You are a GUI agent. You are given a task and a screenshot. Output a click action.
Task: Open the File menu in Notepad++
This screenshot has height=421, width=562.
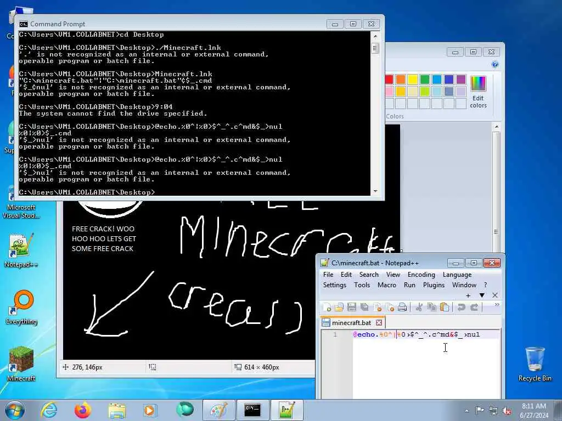click(328, 275)
